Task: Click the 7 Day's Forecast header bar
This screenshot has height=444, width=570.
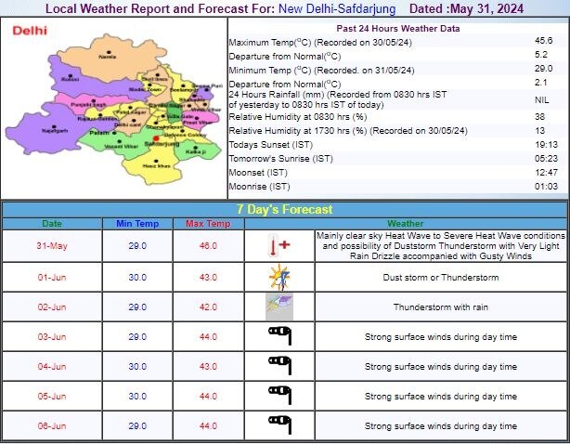Action: pos(285,210)
